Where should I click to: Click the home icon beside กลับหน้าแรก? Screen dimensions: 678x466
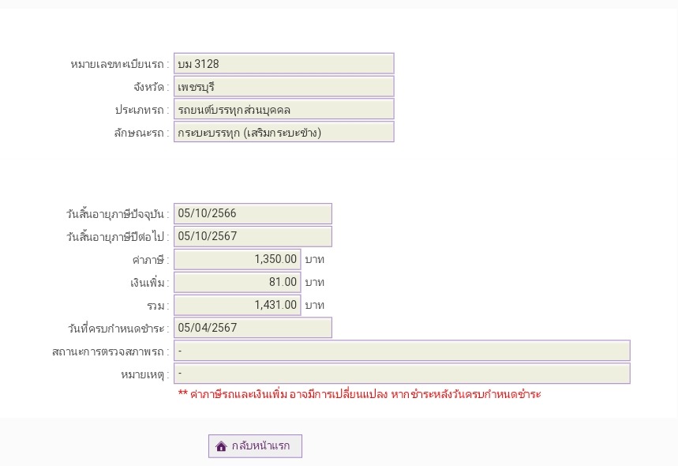221,446
